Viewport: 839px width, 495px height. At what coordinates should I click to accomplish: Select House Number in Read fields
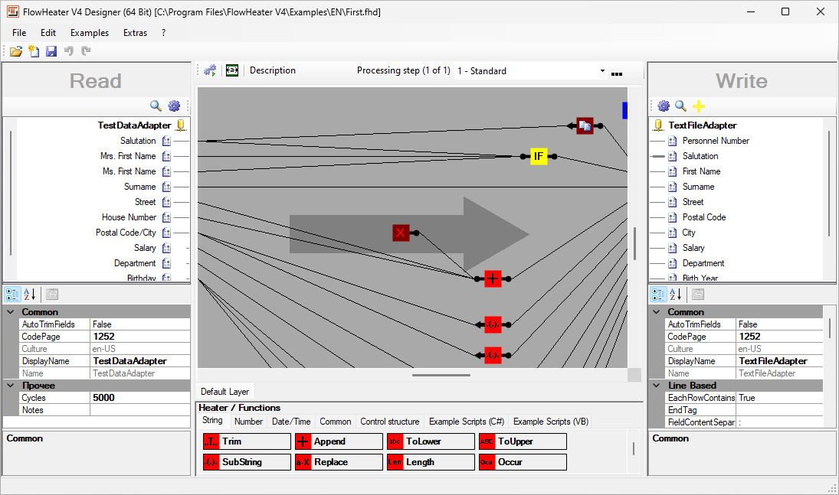[x=129, y=217]
